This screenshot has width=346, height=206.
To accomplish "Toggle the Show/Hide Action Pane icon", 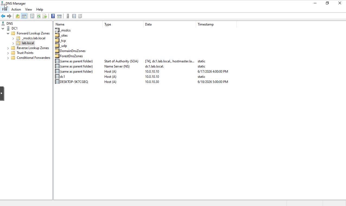I will point(59,16).
